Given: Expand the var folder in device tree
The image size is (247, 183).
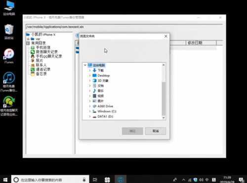Looking at the screenshot, I should click(x=28, y=39).
